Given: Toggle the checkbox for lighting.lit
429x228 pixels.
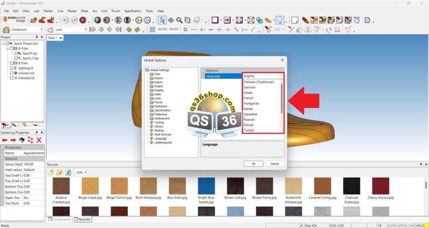Looking at the screenshot, I should [x=12, y=68].
